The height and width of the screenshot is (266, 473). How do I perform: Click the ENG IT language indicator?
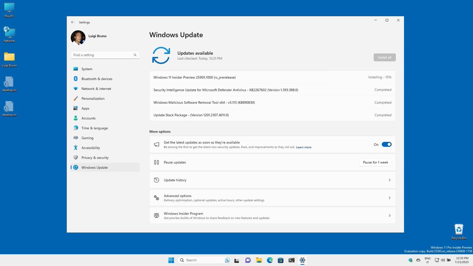(427, 260)
